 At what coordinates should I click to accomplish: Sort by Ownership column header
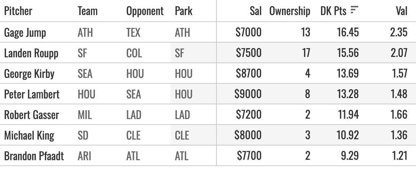click(x=290, y=11)
